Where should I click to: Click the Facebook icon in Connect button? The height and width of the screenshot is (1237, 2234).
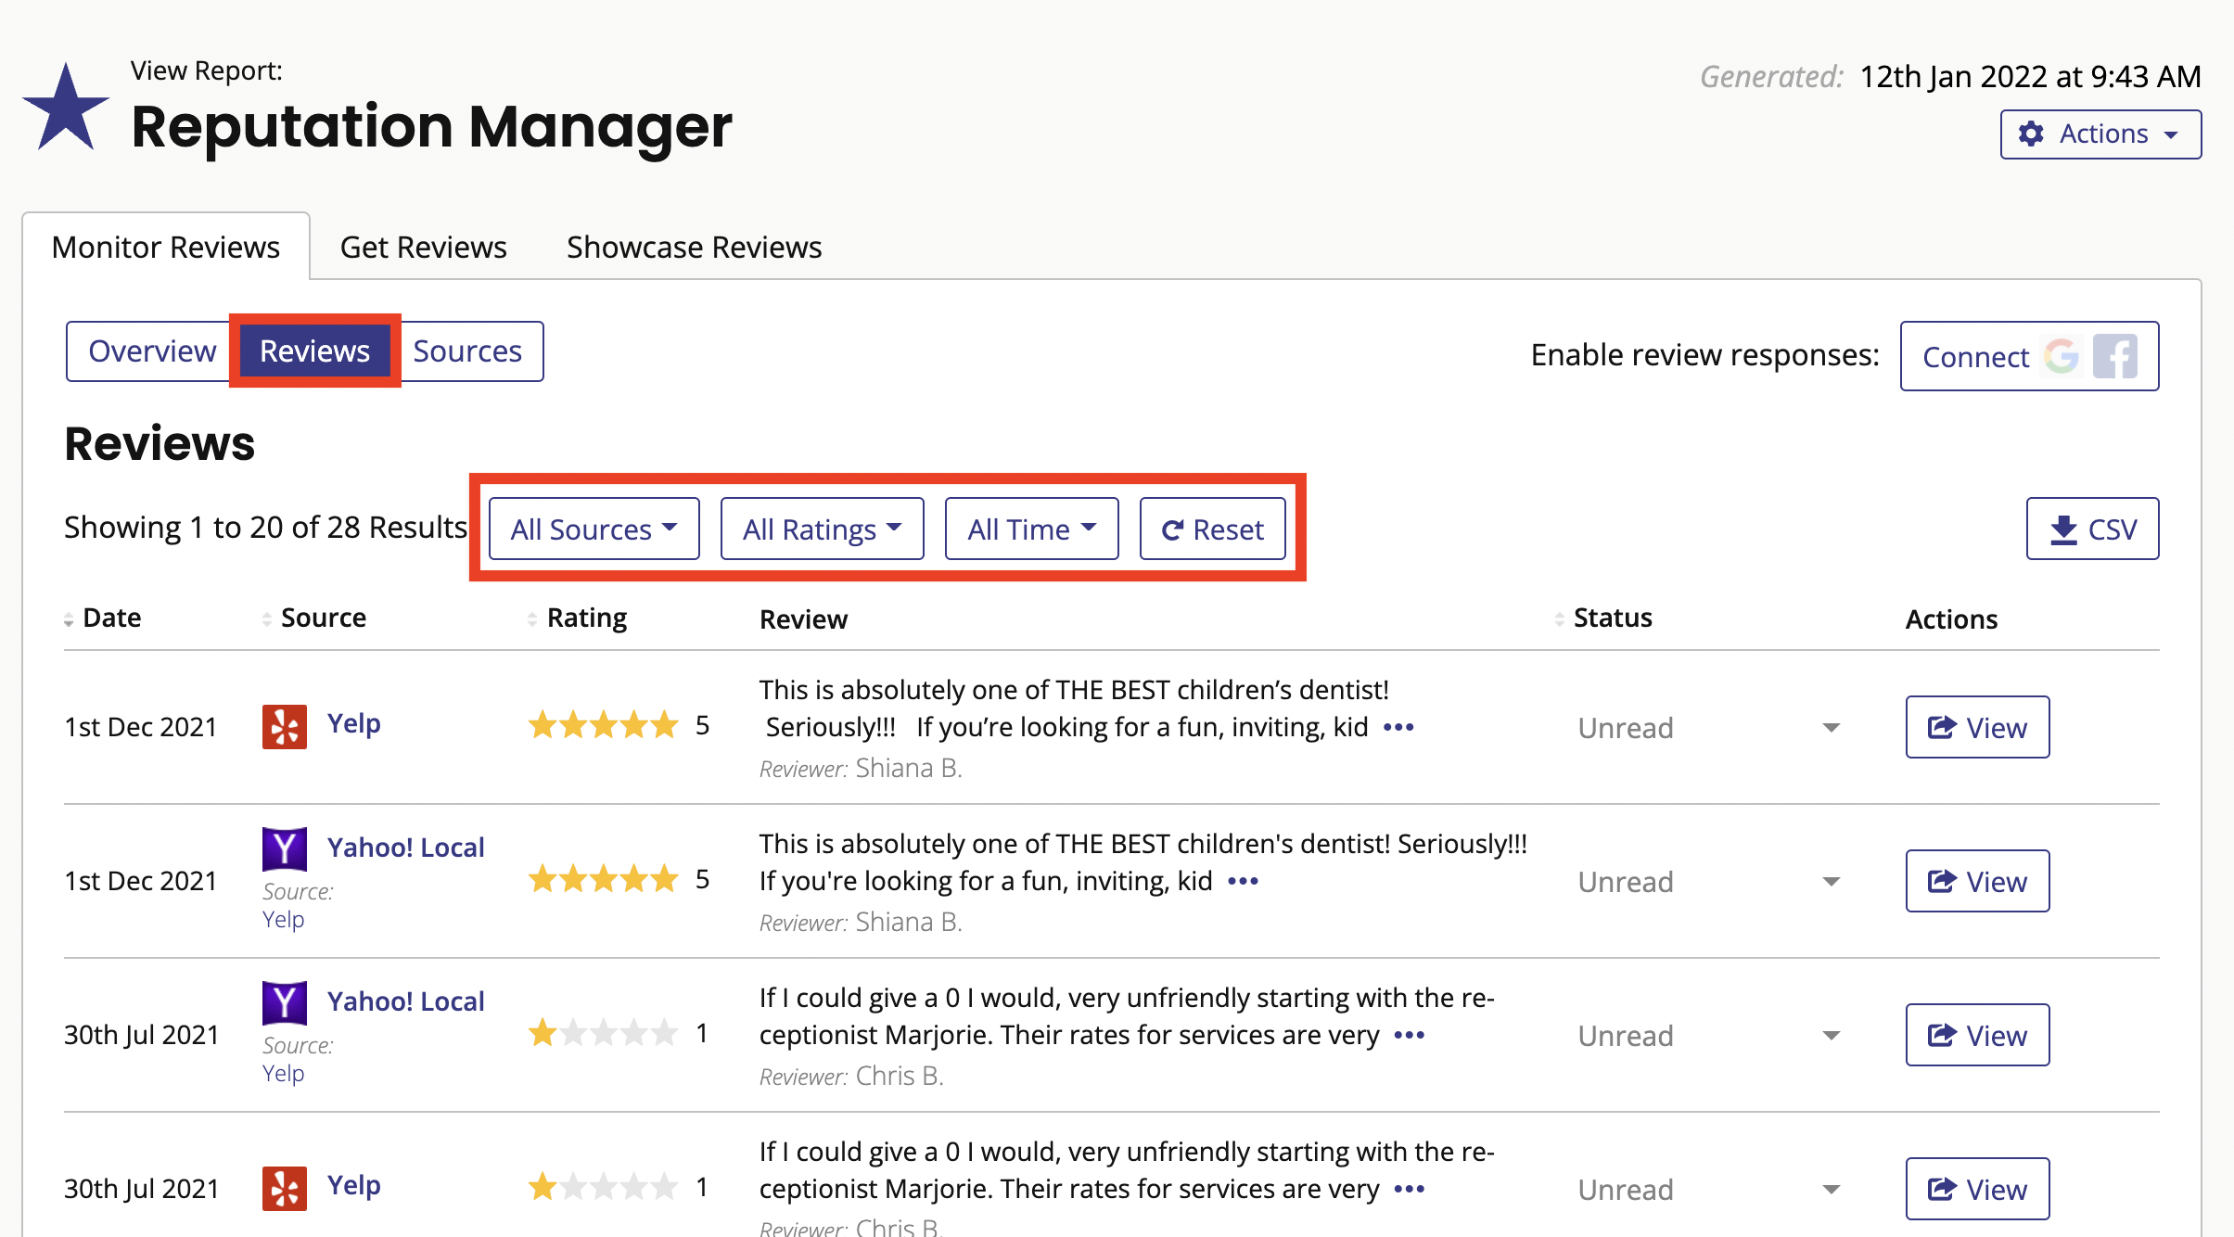(2115, 356)
